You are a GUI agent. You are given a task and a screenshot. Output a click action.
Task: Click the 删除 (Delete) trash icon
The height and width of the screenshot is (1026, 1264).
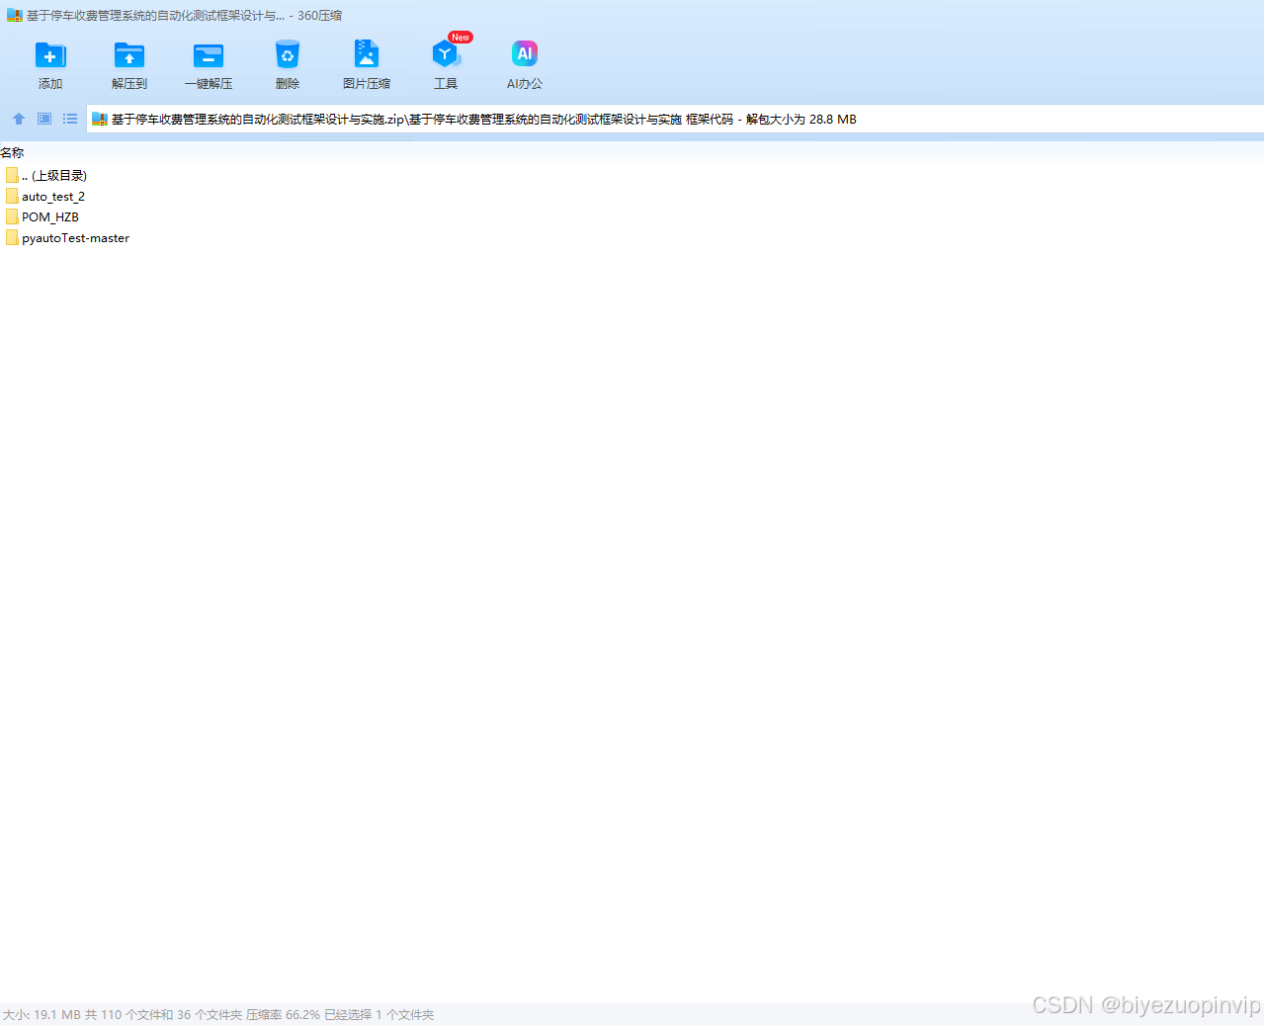pyautogui.click(x=287, y=55)
